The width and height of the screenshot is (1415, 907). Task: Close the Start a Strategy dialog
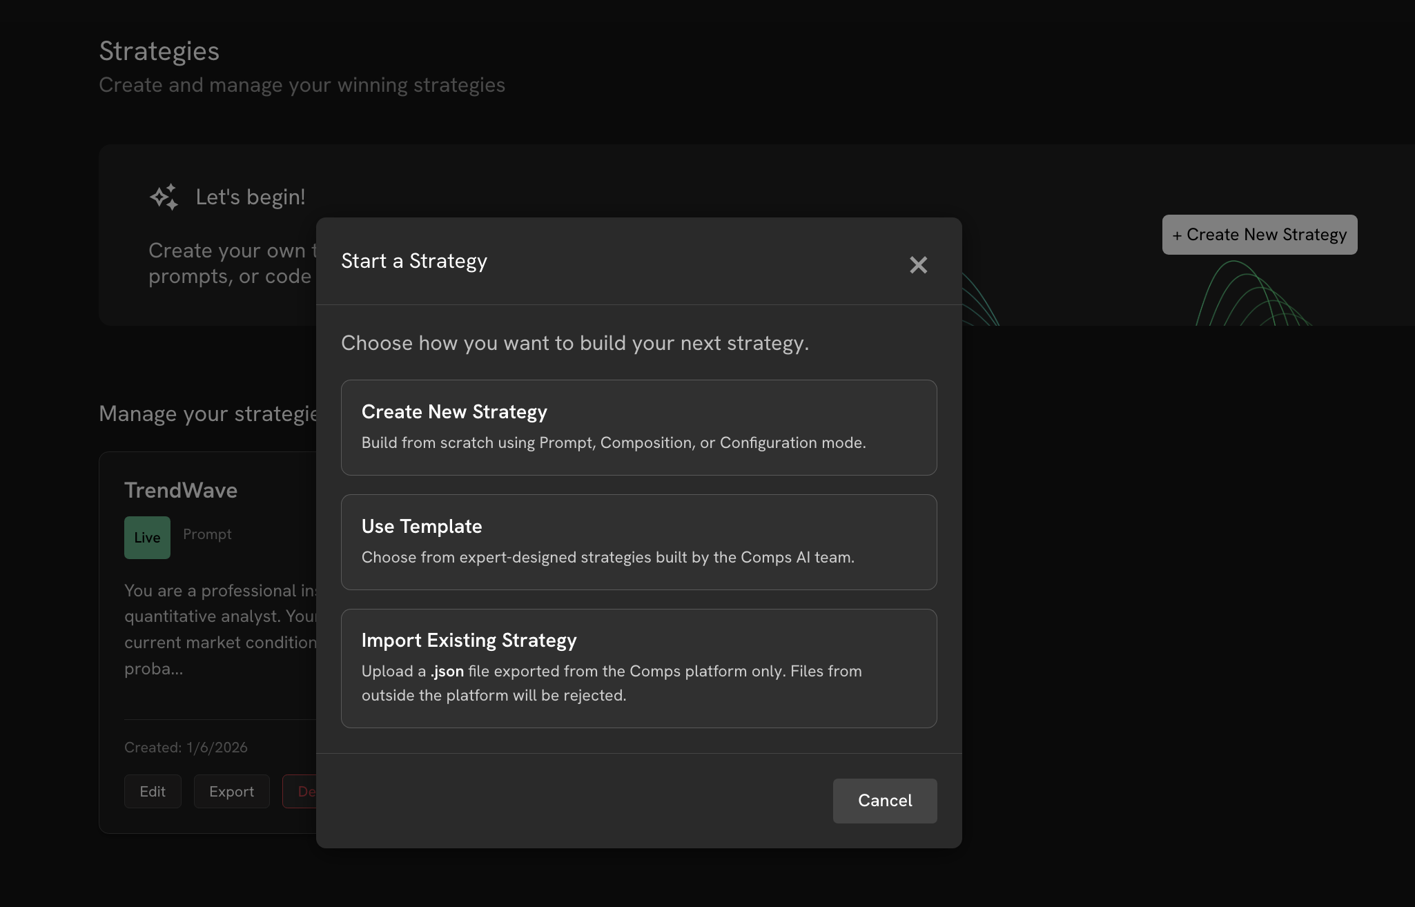coord(918,265)
